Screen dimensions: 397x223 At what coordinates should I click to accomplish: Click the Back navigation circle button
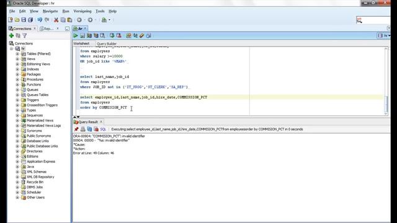(x=79, y=20)
